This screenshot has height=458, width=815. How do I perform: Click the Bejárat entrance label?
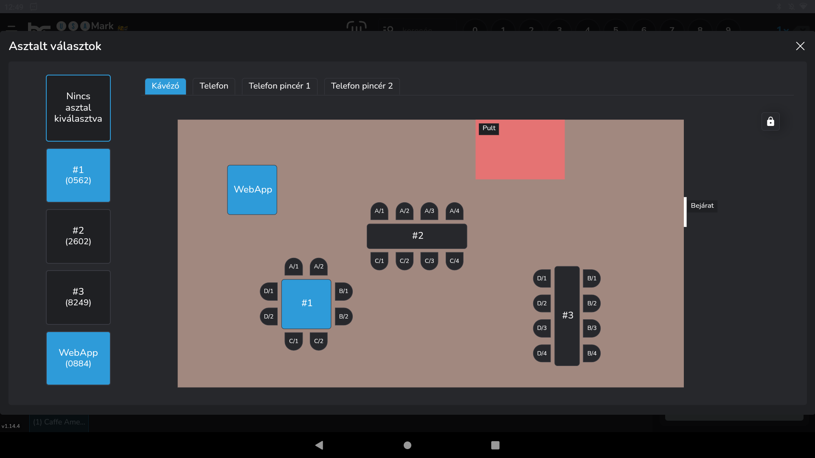click(x=702, y=206)
